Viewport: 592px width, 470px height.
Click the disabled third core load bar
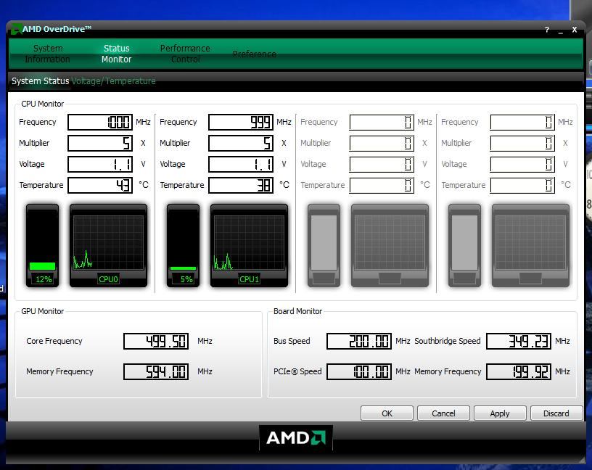click(324, 245)
